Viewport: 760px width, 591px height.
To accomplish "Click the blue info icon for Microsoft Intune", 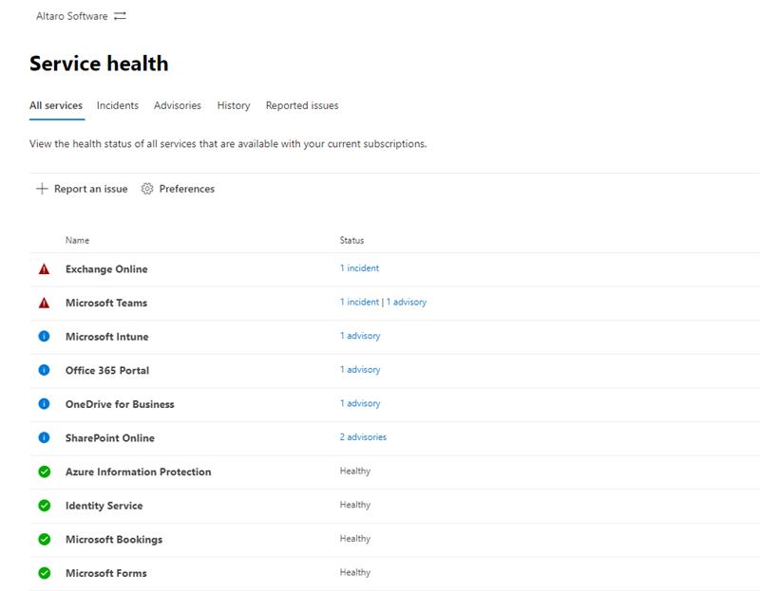I will (x=44, y=336).
